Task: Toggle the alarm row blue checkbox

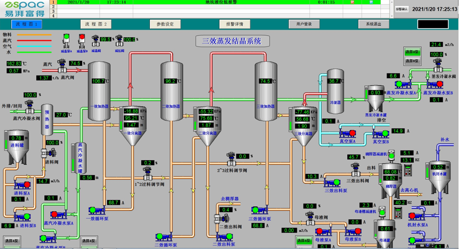Action: point(371,2)
